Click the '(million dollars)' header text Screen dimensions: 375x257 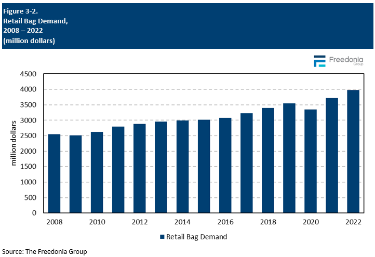click(29, 40)
